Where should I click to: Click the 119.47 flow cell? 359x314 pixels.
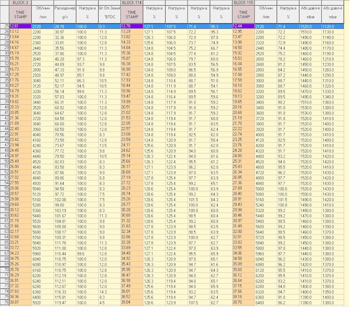(x=65, y=302)
